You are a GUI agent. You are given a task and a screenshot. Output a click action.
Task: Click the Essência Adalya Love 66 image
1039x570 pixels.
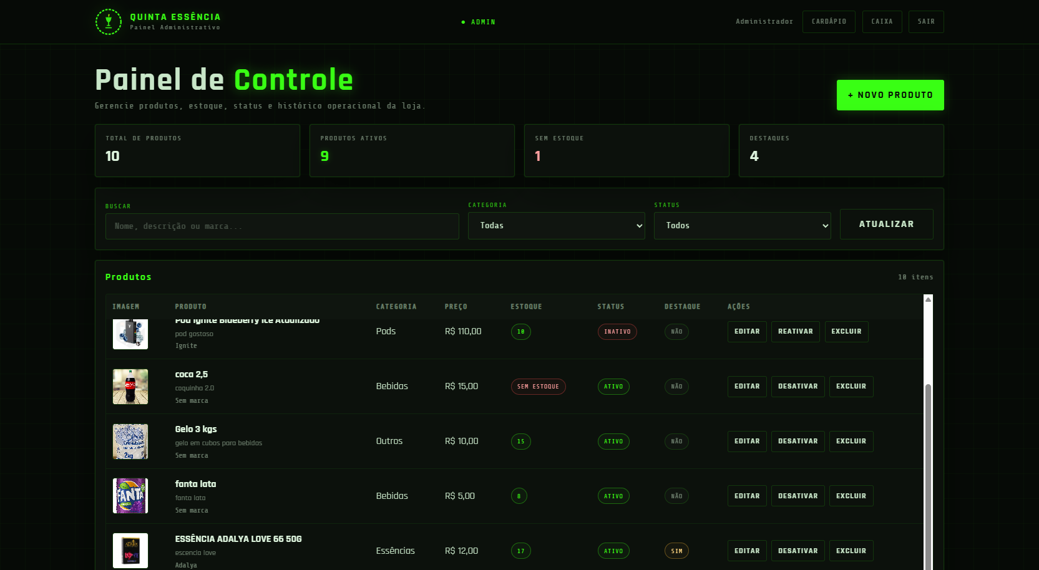pos(130,550)
